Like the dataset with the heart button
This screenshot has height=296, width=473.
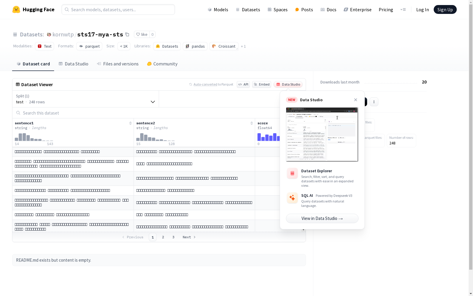click(142, 34)
